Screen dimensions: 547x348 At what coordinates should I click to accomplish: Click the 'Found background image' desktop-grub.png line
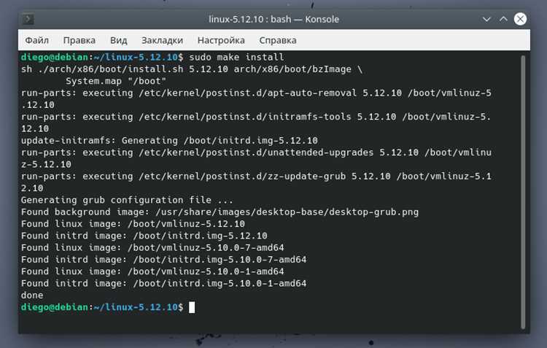220,212
